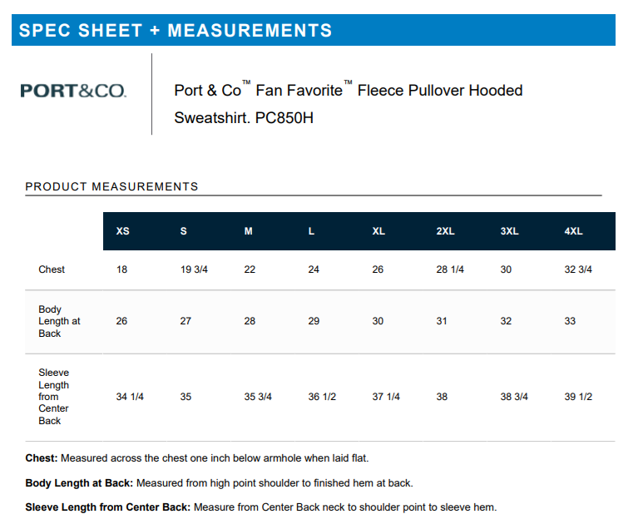
Task: Click the bold Chest definition footnote
Action: pos(197,458)
